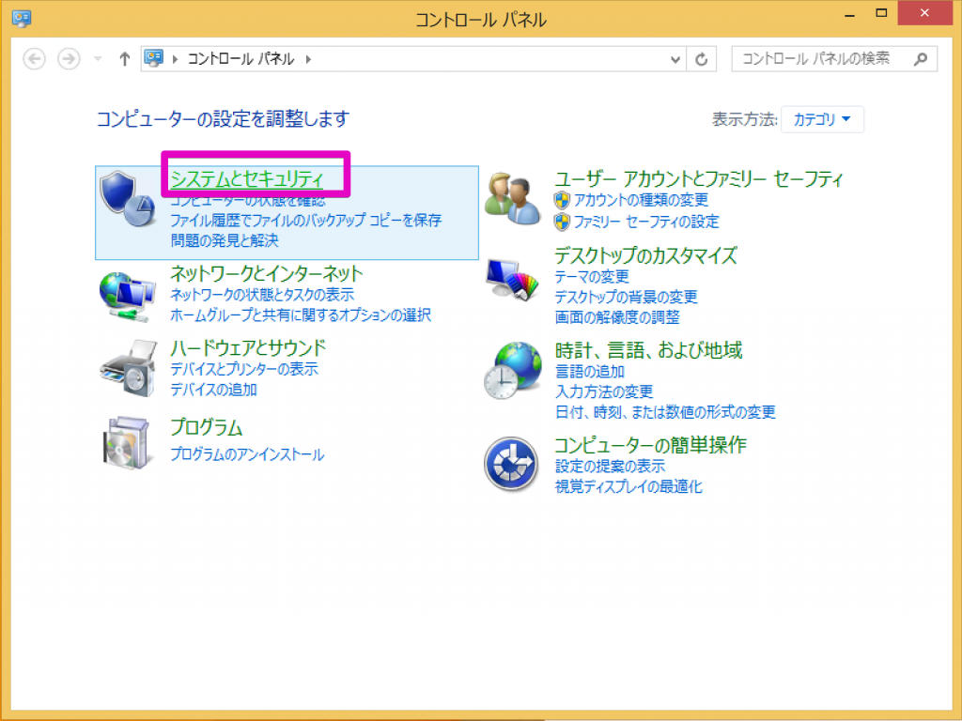
Task: Refresh the Control Panel view
Action: (x=701, y=59)
